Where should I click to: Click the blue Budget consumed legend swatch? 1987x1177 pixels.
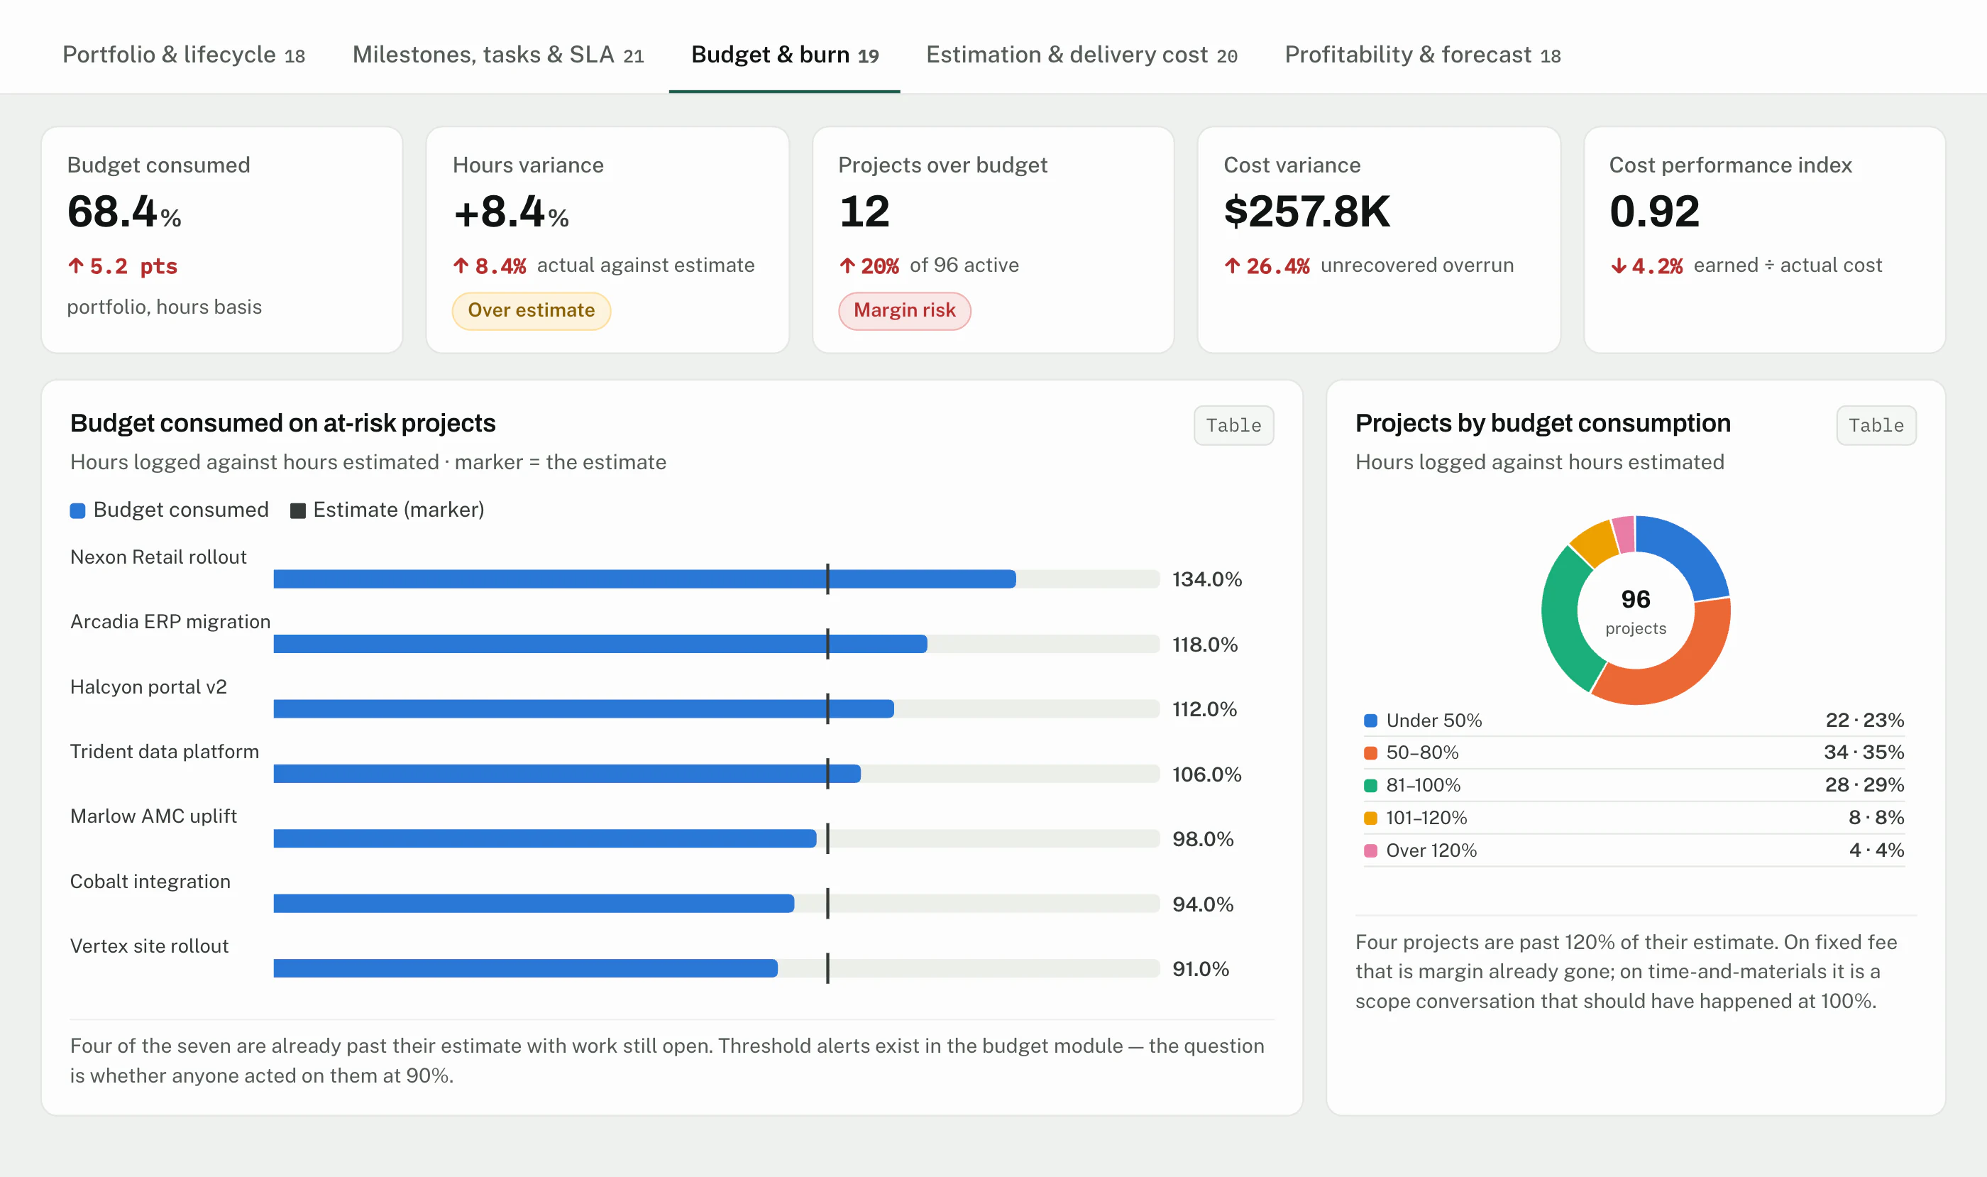click(x=77, y=511)
